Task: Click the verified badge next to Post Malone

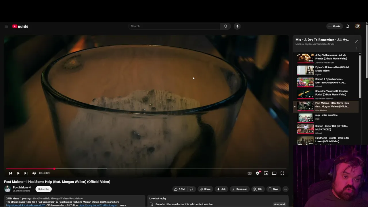Action: pyautogui.click(x=30, y=187)
